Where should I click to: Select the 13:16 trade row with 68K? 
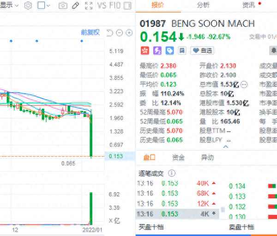[177, 194]
